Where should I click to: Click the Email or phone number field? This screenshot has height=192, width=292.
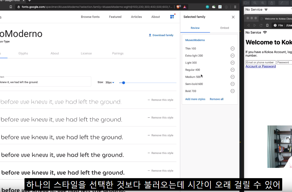click(260, 62)
